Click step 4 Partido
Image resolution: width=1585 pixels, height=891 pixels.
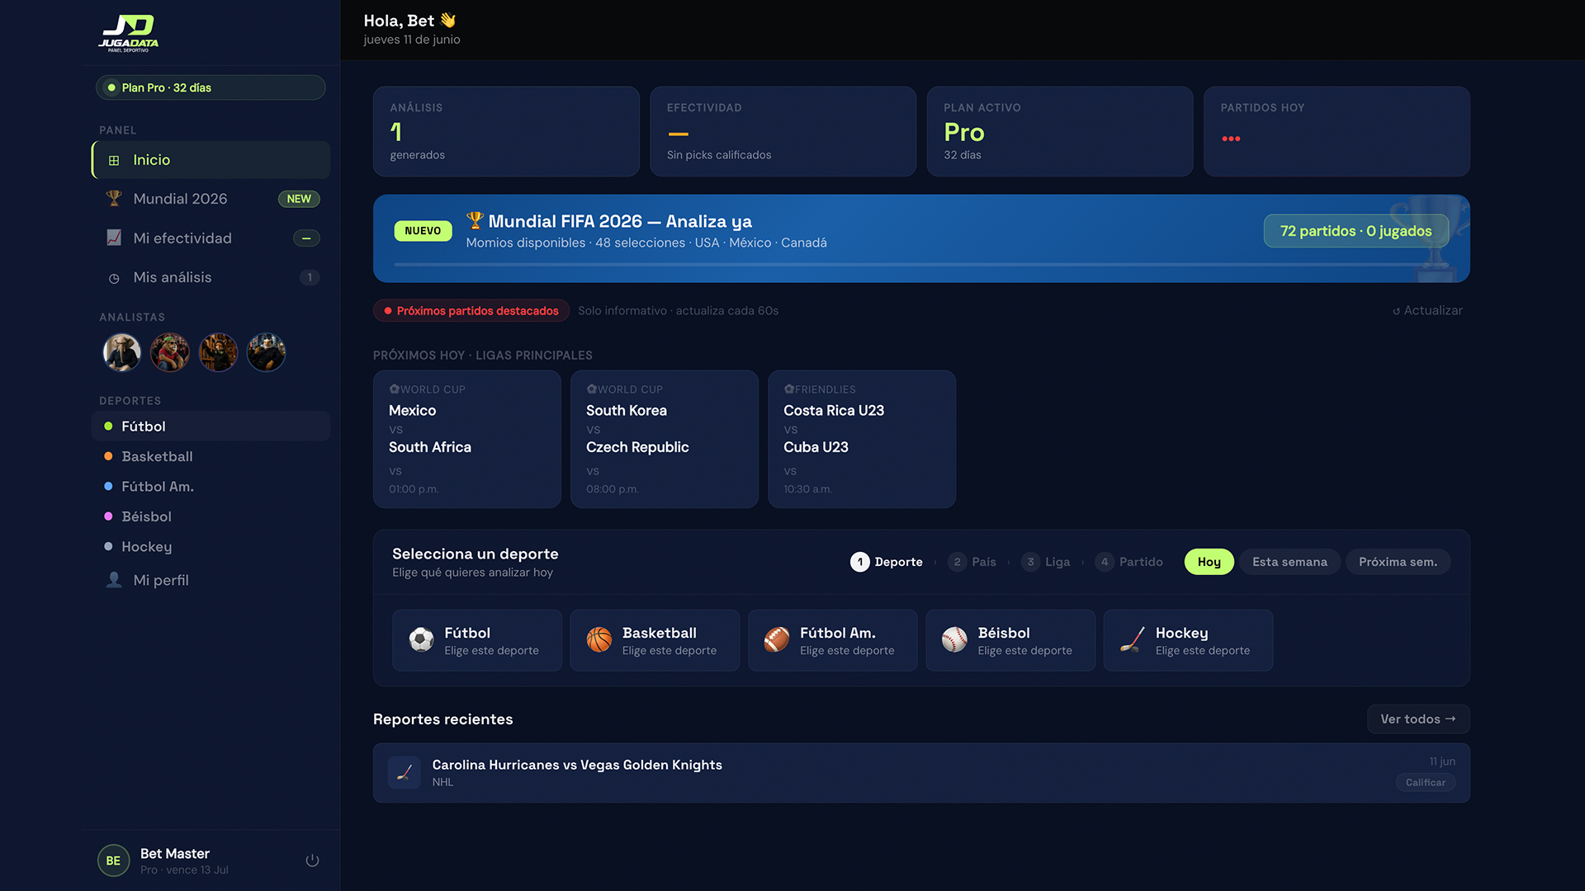1129,562
